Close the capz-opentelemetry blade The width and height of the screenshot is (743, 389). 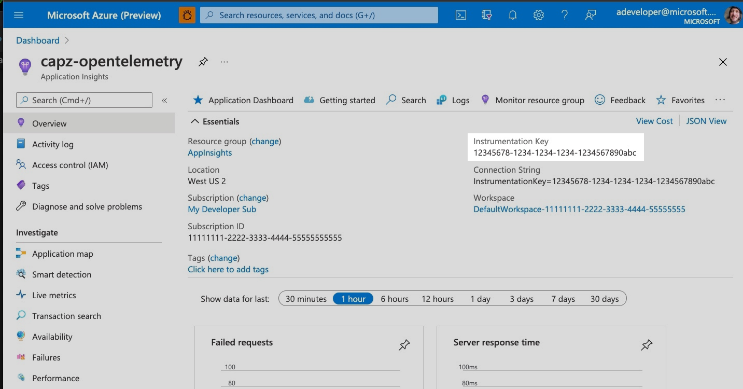pos(723,62)
